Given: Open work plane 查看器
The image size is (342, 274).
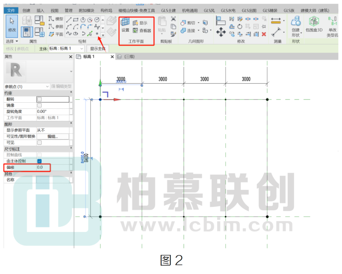Looking at the screenshot, I should (142, 30).
